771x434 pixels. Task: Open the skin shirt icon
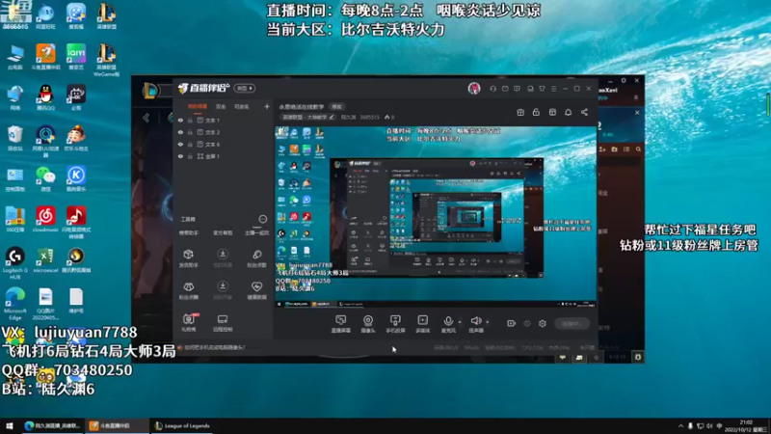click(x=542, y=89)
